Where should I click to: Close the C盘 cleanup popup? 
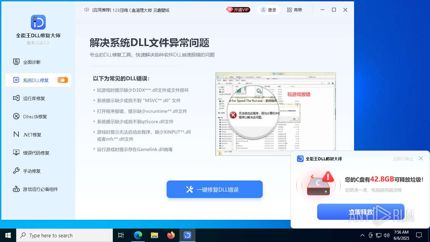coord(421,158)
